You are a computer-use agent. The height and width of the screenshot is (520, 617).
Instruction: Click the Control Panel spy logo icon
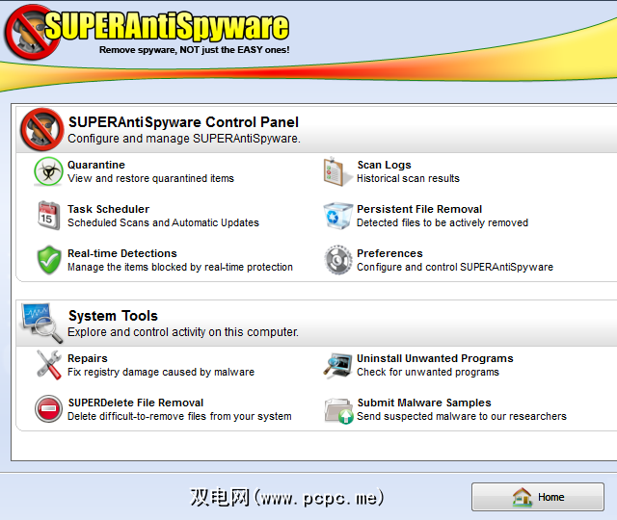tap(41, 130)
